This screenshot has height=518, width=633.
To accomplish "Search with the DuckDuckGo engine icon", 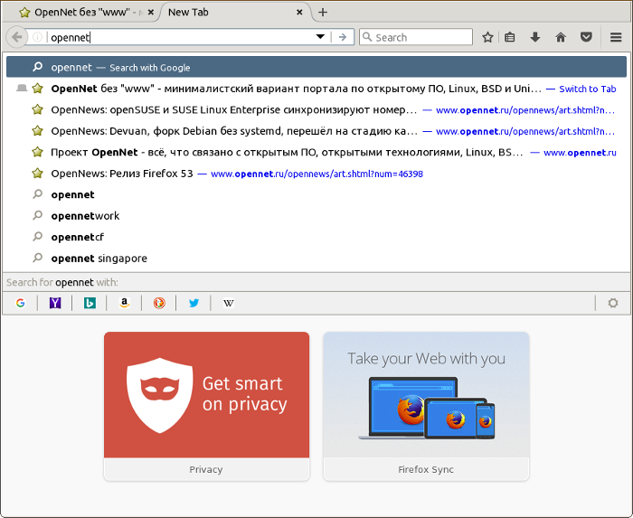I will coord(159,304).
